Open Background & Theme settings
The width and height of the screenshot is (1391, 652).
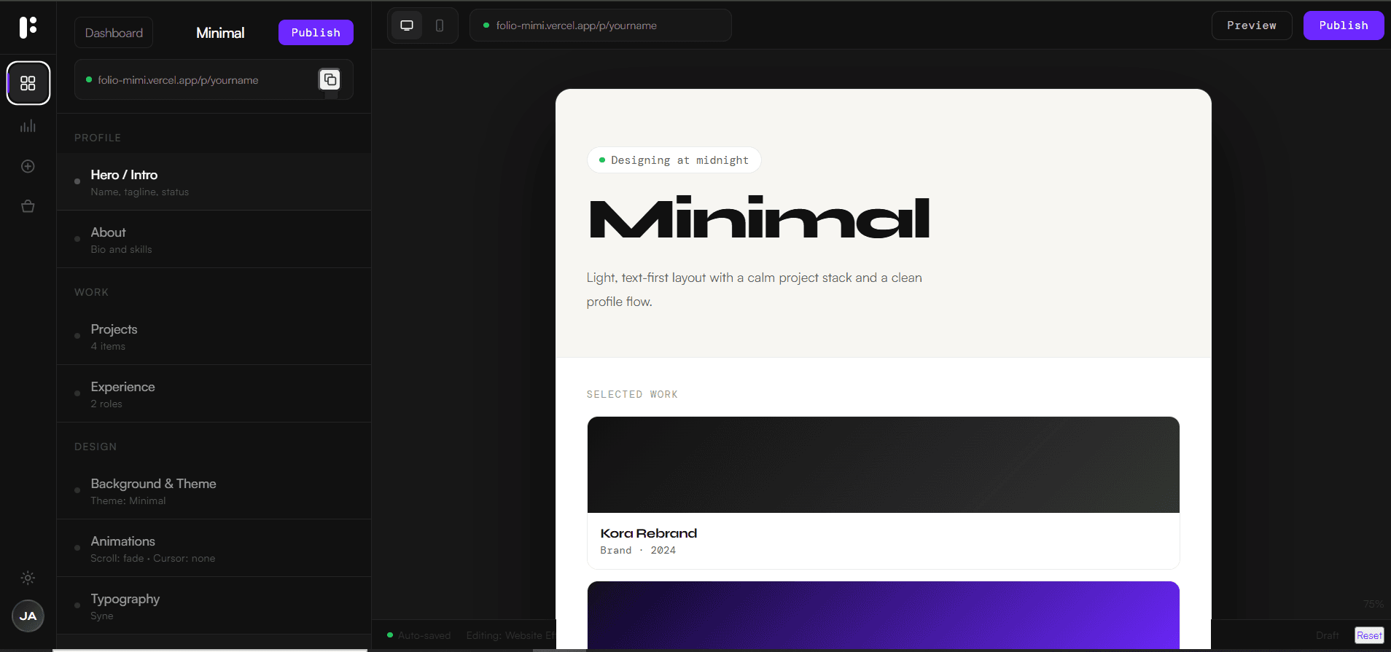214,491
